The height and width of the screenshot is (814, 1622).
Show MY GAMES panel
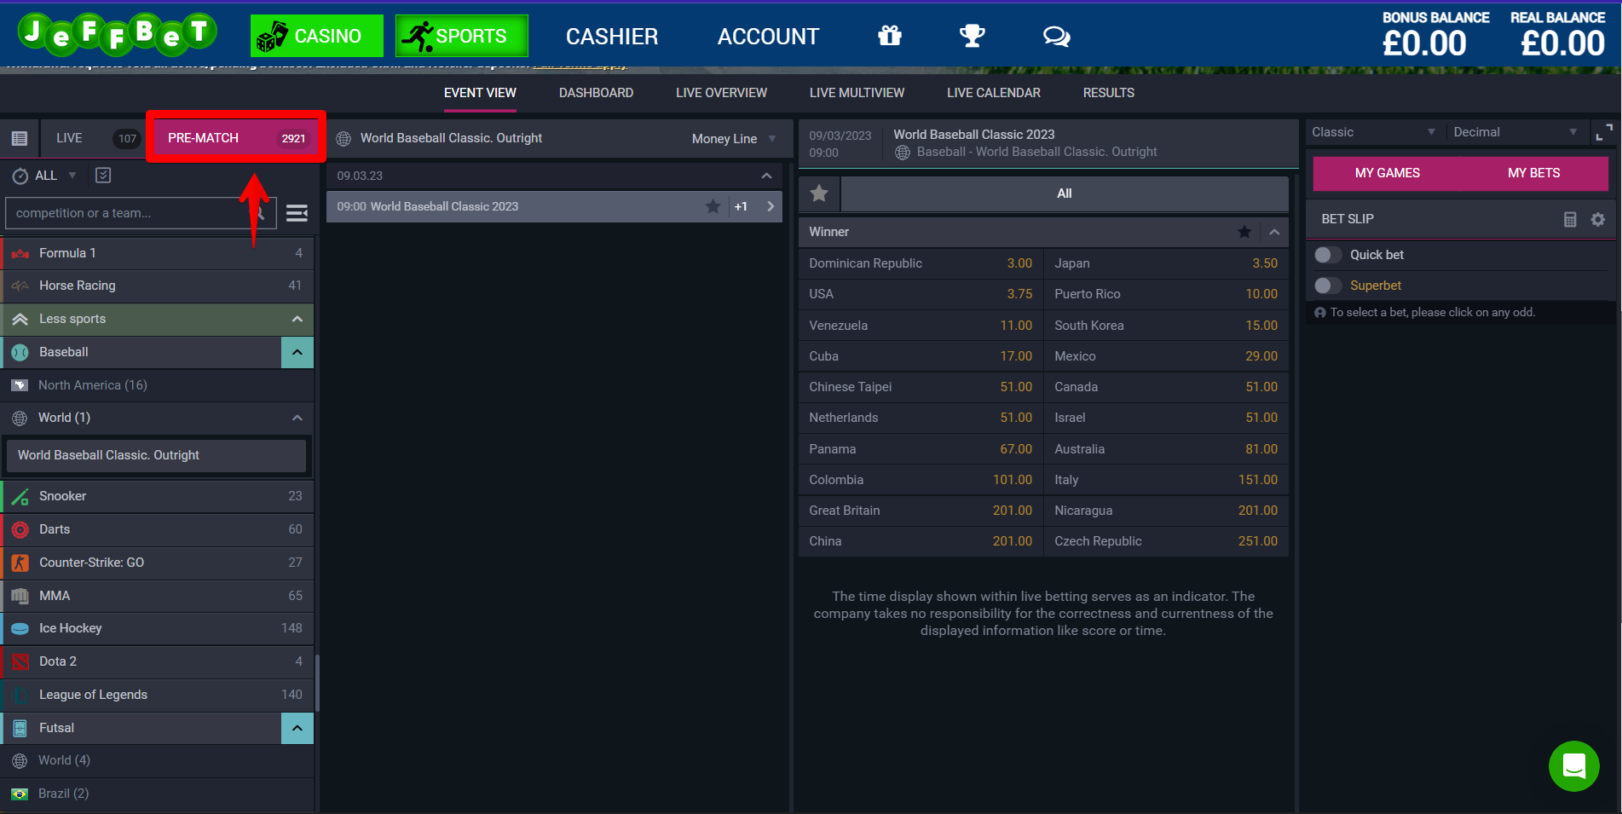1387,173
